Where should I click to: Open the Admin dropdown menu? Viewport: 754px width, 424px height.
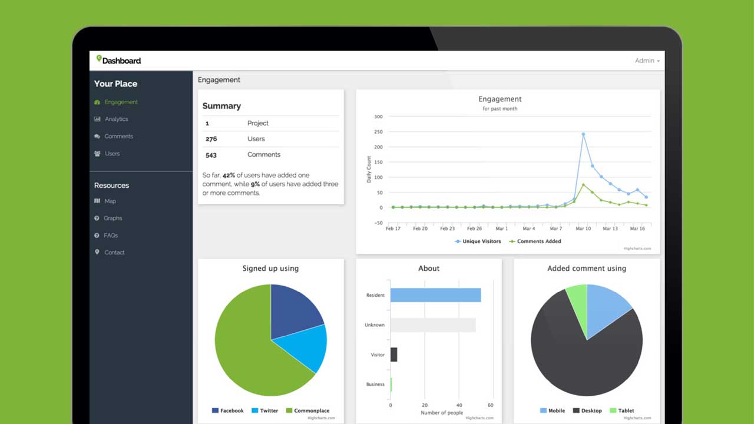tap(646, 60)
